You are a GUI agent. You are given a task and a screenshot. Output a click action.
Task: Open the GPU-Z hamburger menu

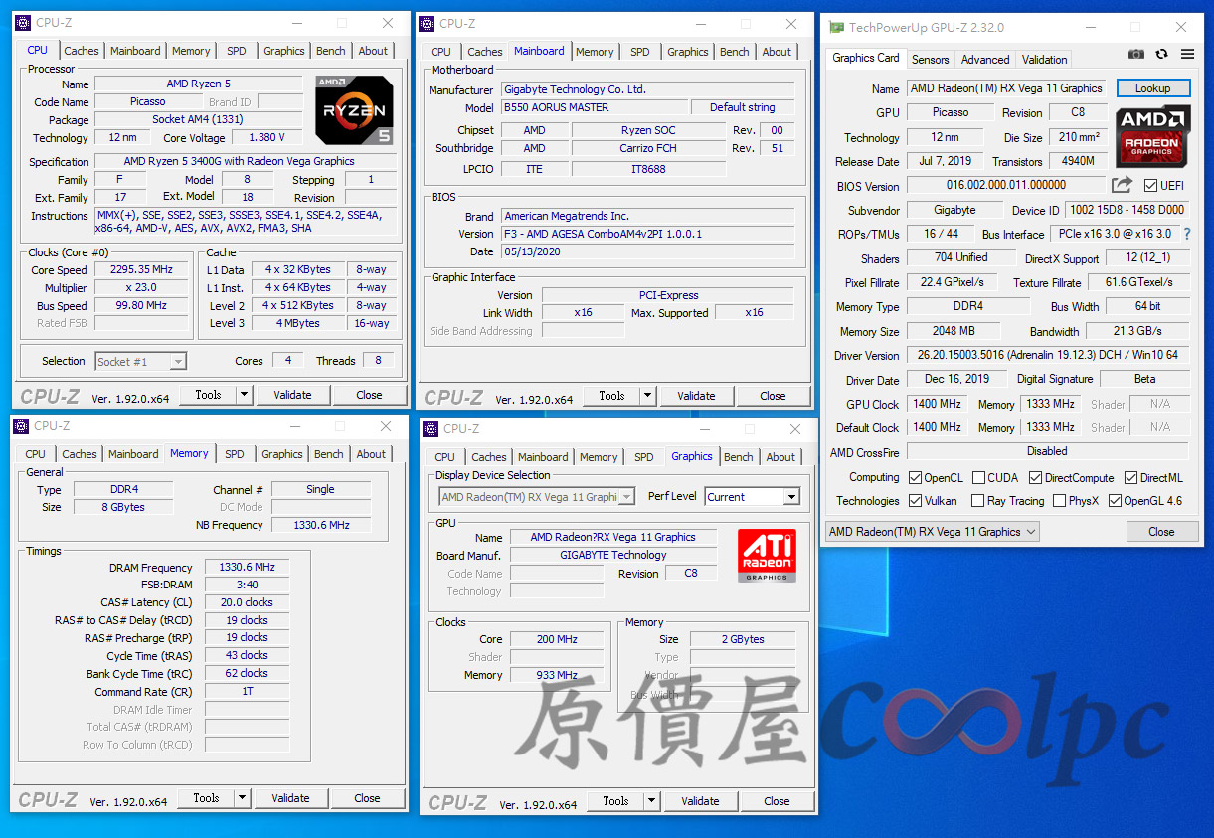click(x=1187, y=54)
